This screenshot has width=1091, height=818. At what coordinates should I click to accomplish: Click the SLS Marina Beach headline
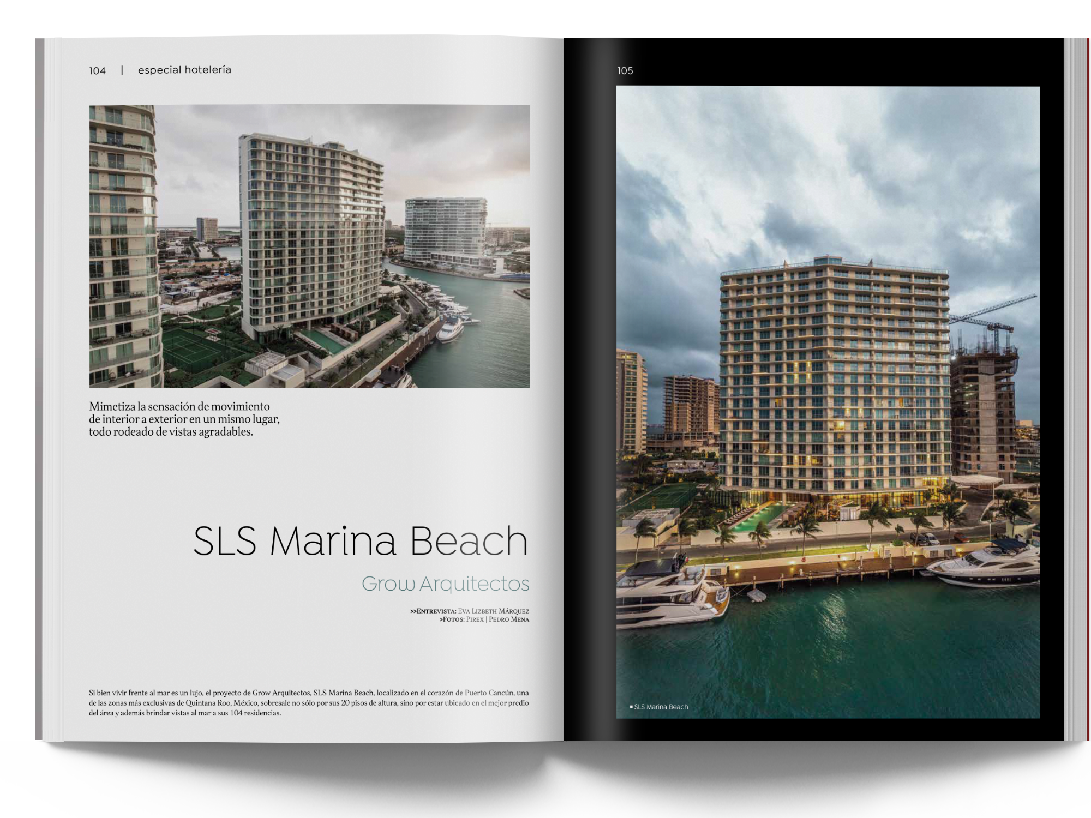361,540
